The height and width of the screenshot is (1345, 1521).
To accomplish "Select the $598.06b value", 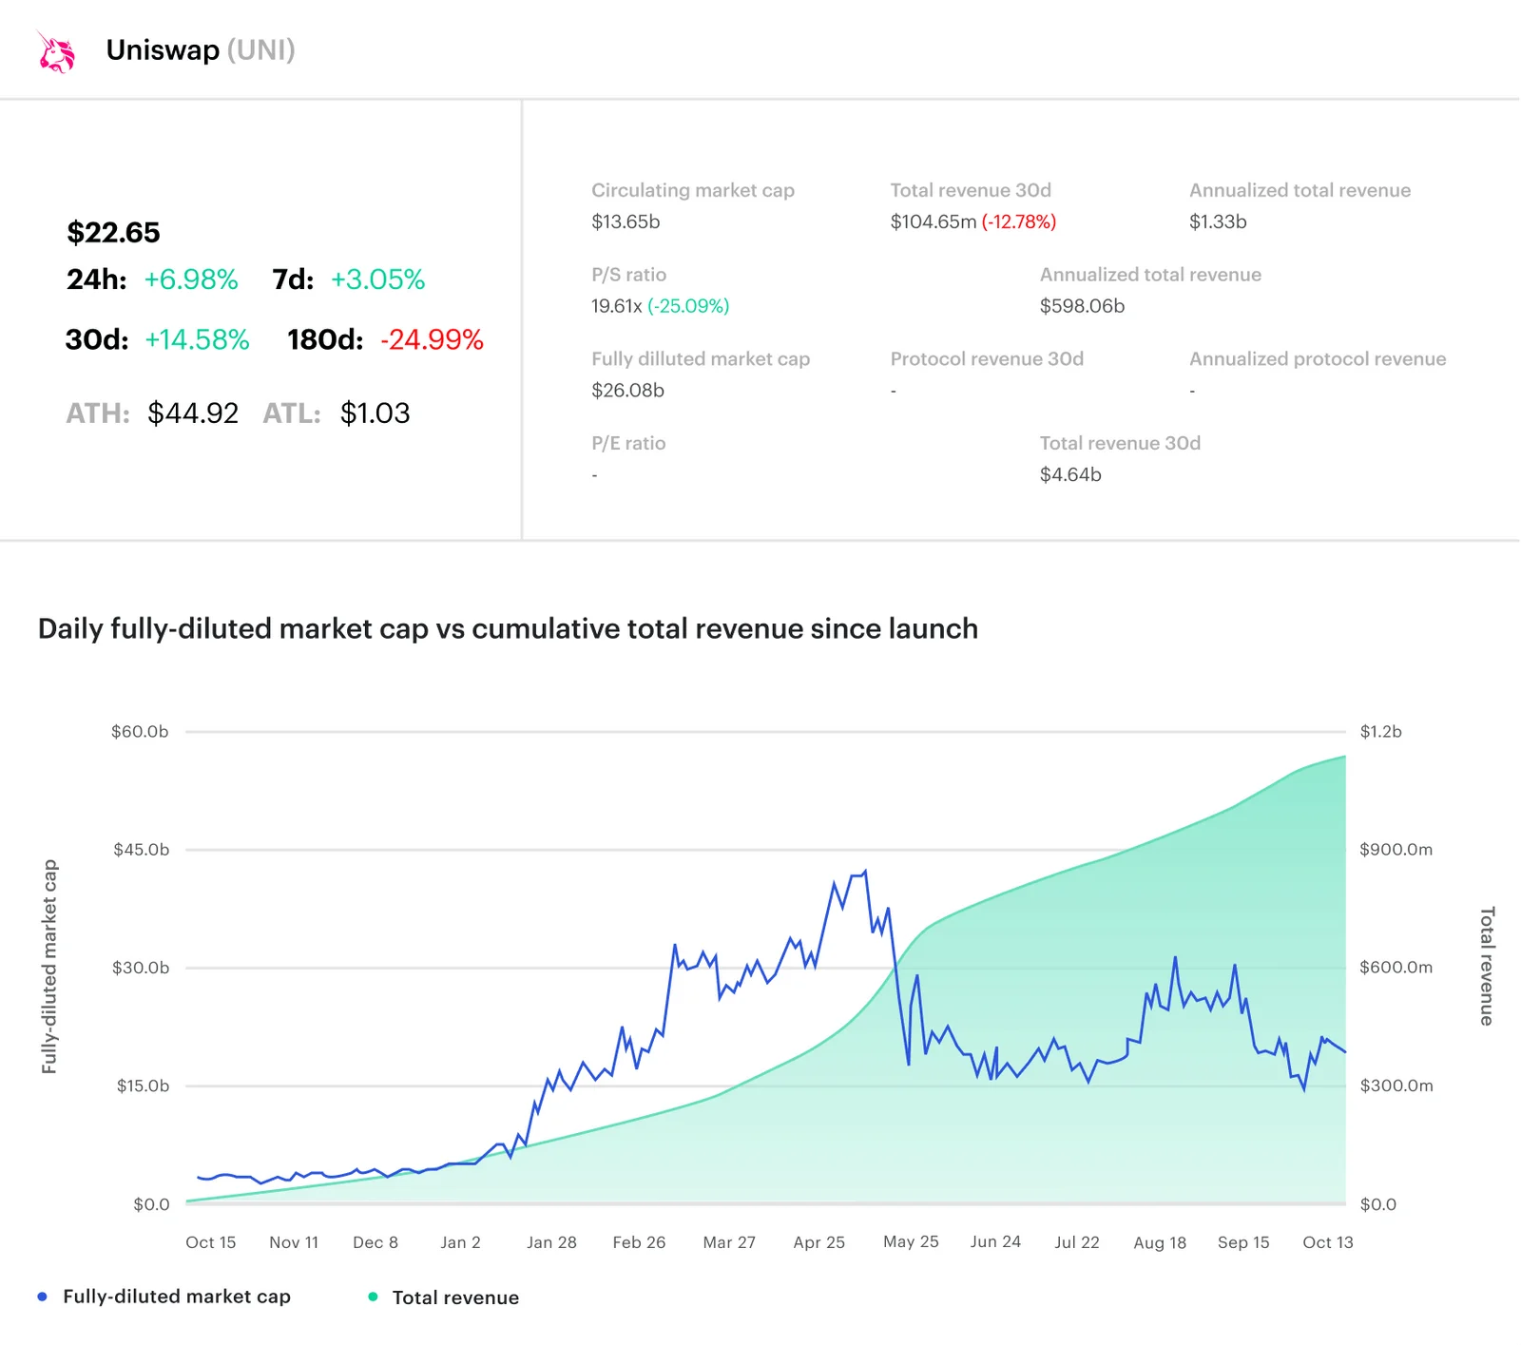I will (x=1082, y=306).
